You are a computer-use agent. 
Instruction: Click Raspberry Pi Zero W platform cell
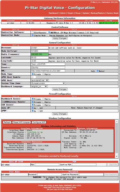click(x=60, y=23)
